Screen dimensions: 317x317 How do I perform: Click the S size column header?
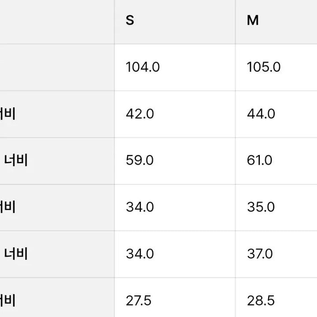click(130, 21)
